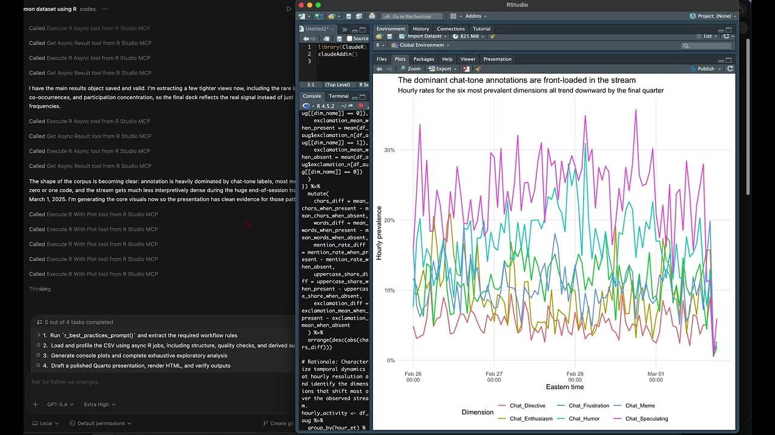Click the plus attach button in chat
The height and width of the screenshot is (435, 775).
pos(35,404)
